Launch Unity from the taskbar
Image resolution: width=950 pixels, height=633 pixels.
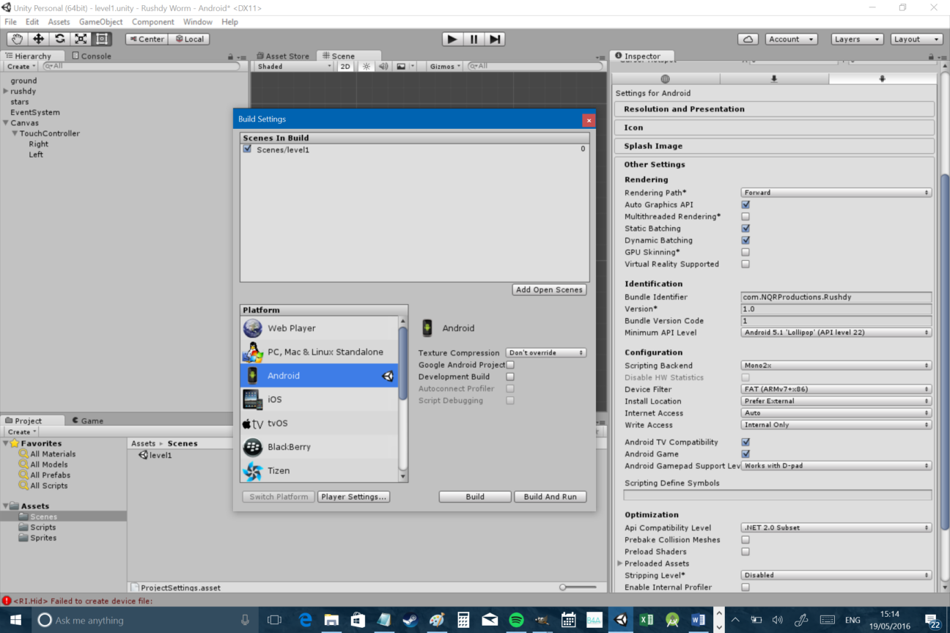click(621, 619)
